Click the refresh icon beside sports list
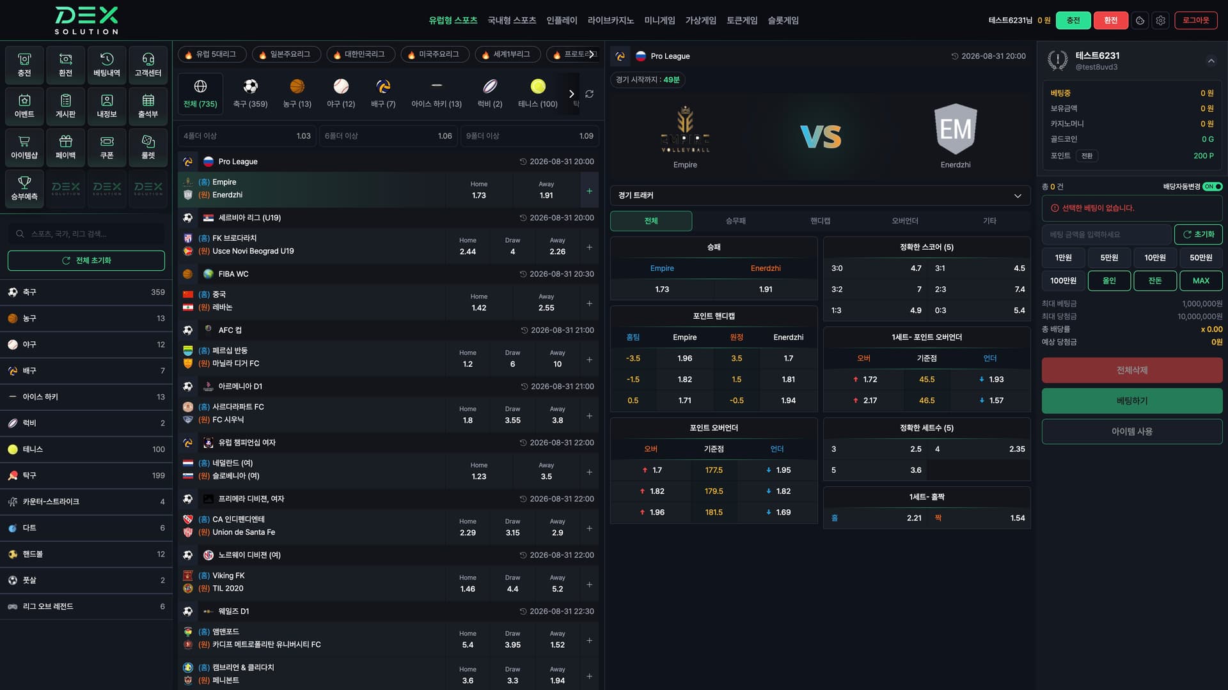The image size is (1228, 690). pos(589,94)
